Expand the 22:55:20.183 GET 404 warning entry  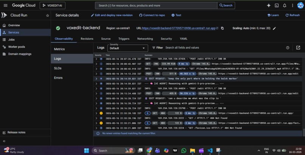[x=96, y=113]
